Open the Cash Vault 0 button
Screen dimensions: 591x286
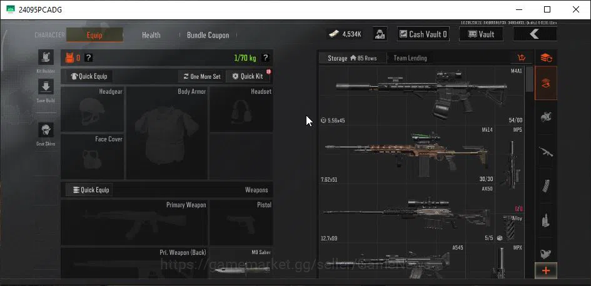(x=424, y=34)
